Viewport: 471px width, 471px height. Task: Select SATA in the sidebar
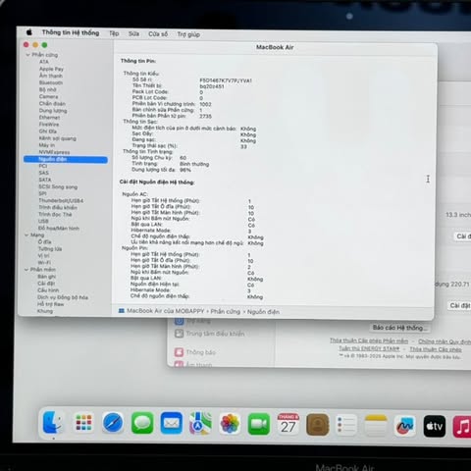[45, 180]
